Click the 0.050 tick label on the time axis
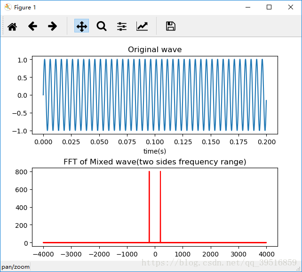This screenshot has height=272, width=302. [x=99, y=142]
